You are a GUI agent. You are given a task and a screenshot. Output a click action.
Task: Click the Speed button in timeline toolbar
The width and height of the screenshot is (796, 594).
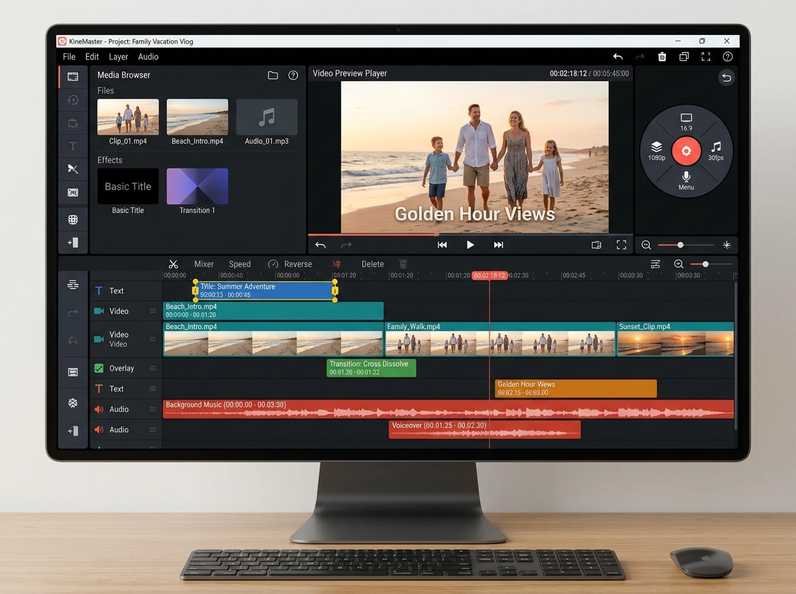pyautogui.click(x=239, y=264)
